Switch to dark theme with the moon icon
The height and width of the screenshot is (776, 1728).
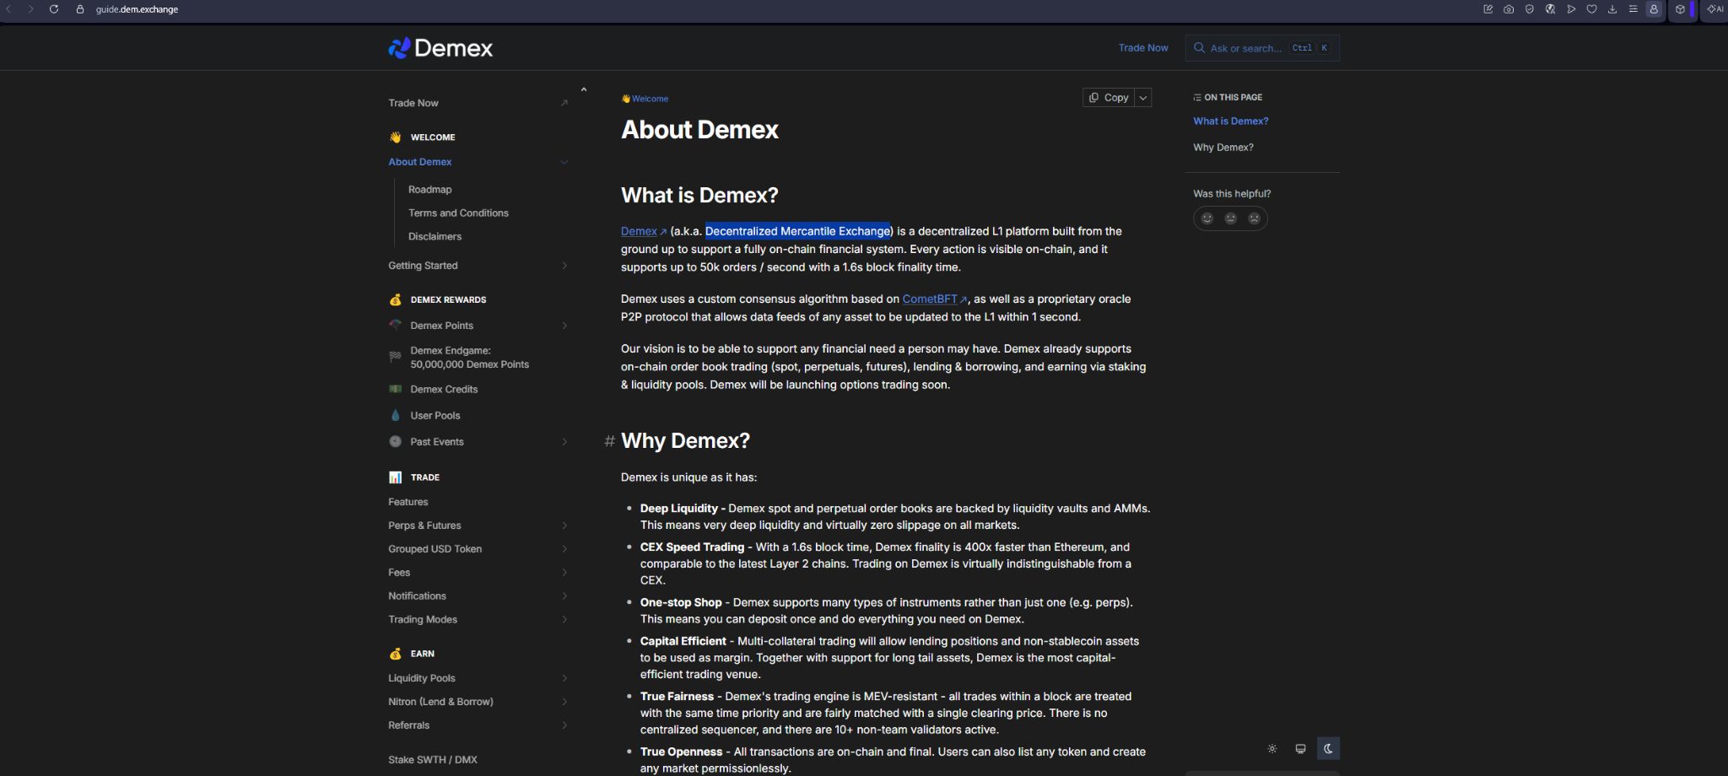tap(1328, 749)
